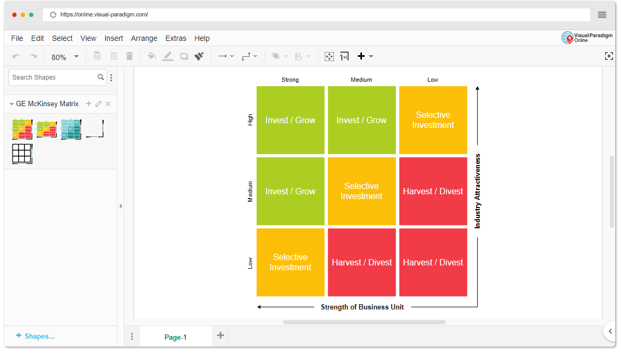
Task: Open waypoint style dropdown arrow
Action: [255, 57]
